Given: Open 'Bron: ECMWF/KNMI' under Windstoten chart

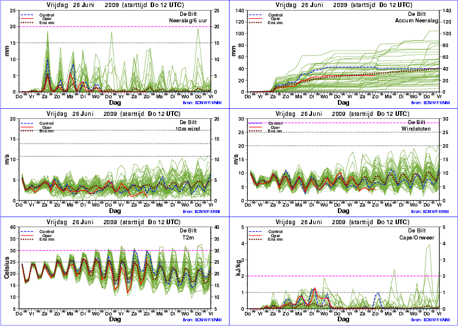Looking at the screenshot, I should point(430,212).
